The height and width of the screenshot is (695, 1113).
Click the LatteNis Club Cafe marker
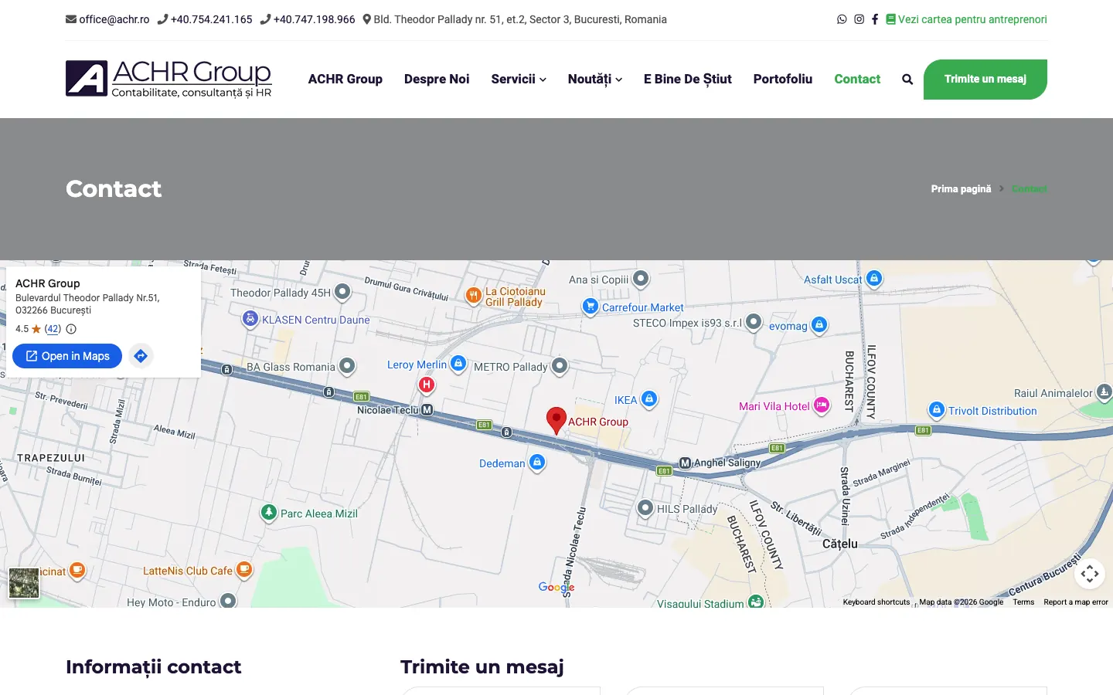(244, 571)
